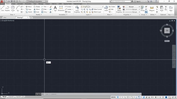Toggle grid display in status bar

click(118, 97)
